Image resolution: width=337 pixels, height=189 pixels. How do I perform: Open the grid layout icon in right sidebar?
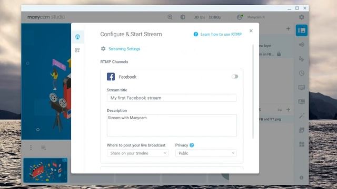pos(302,144)
